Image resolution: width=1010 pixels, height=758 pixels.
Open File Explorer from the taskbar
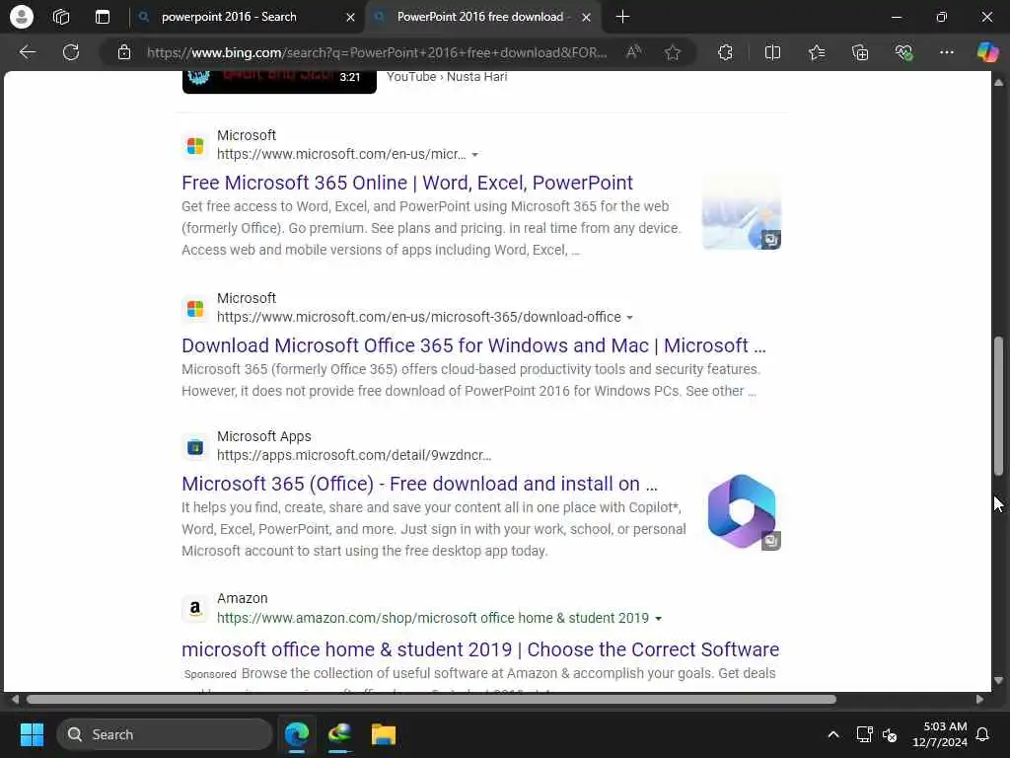click(384, 734)
